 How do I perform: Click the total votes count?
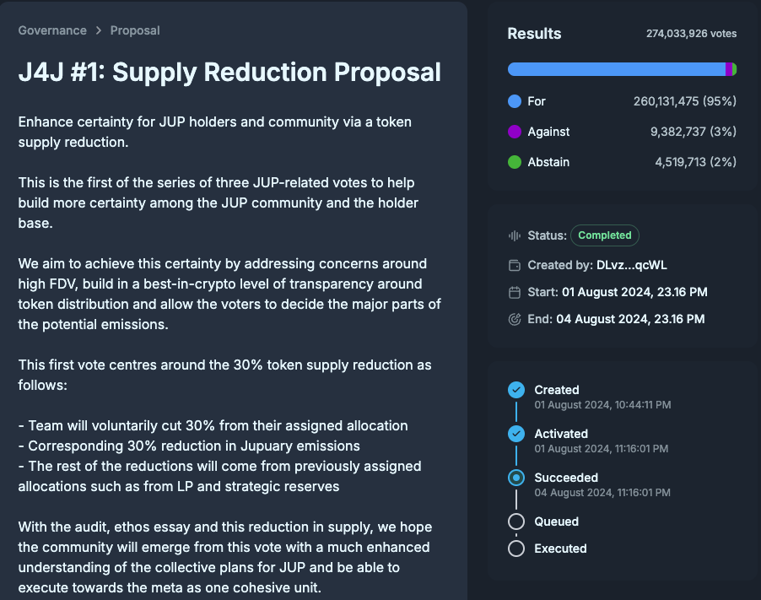tap(691, 34)
